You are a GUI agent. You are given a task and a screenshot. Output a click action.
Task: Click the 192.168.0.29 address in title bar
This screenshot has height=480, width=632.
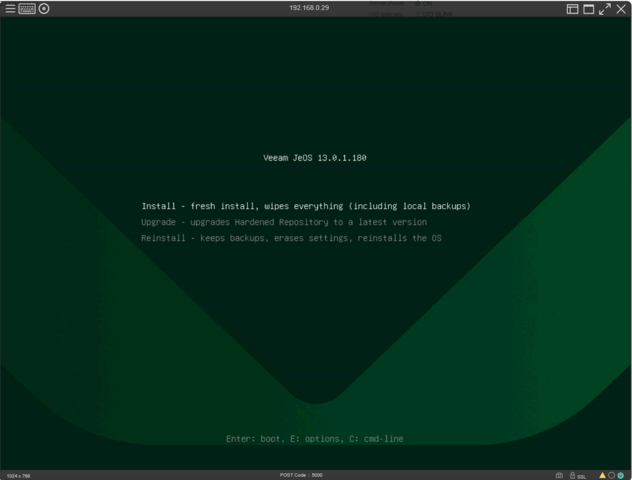[309, 8]
